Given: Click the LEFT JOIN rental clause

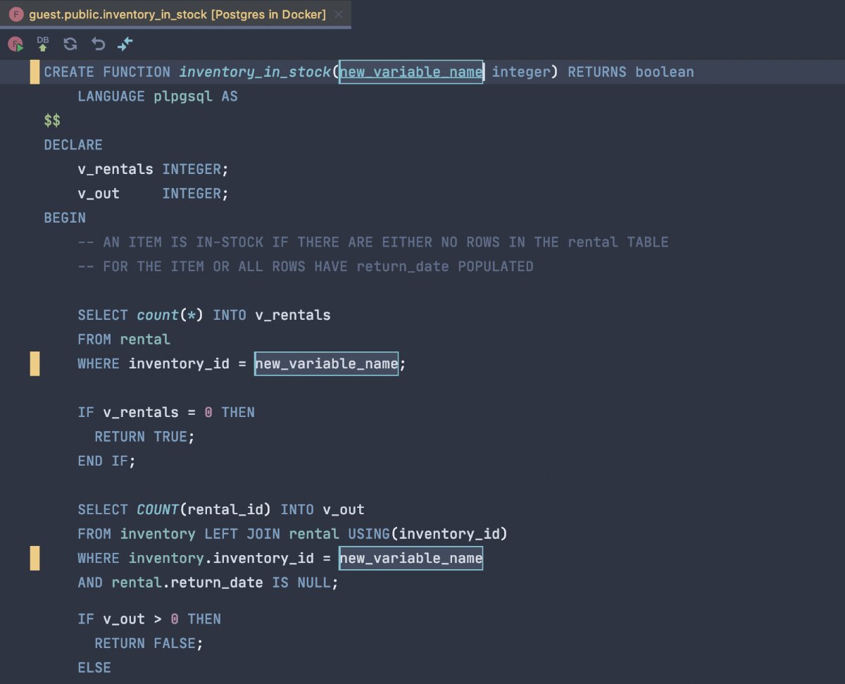Looking at the screenshot, I should coord(261,533).
